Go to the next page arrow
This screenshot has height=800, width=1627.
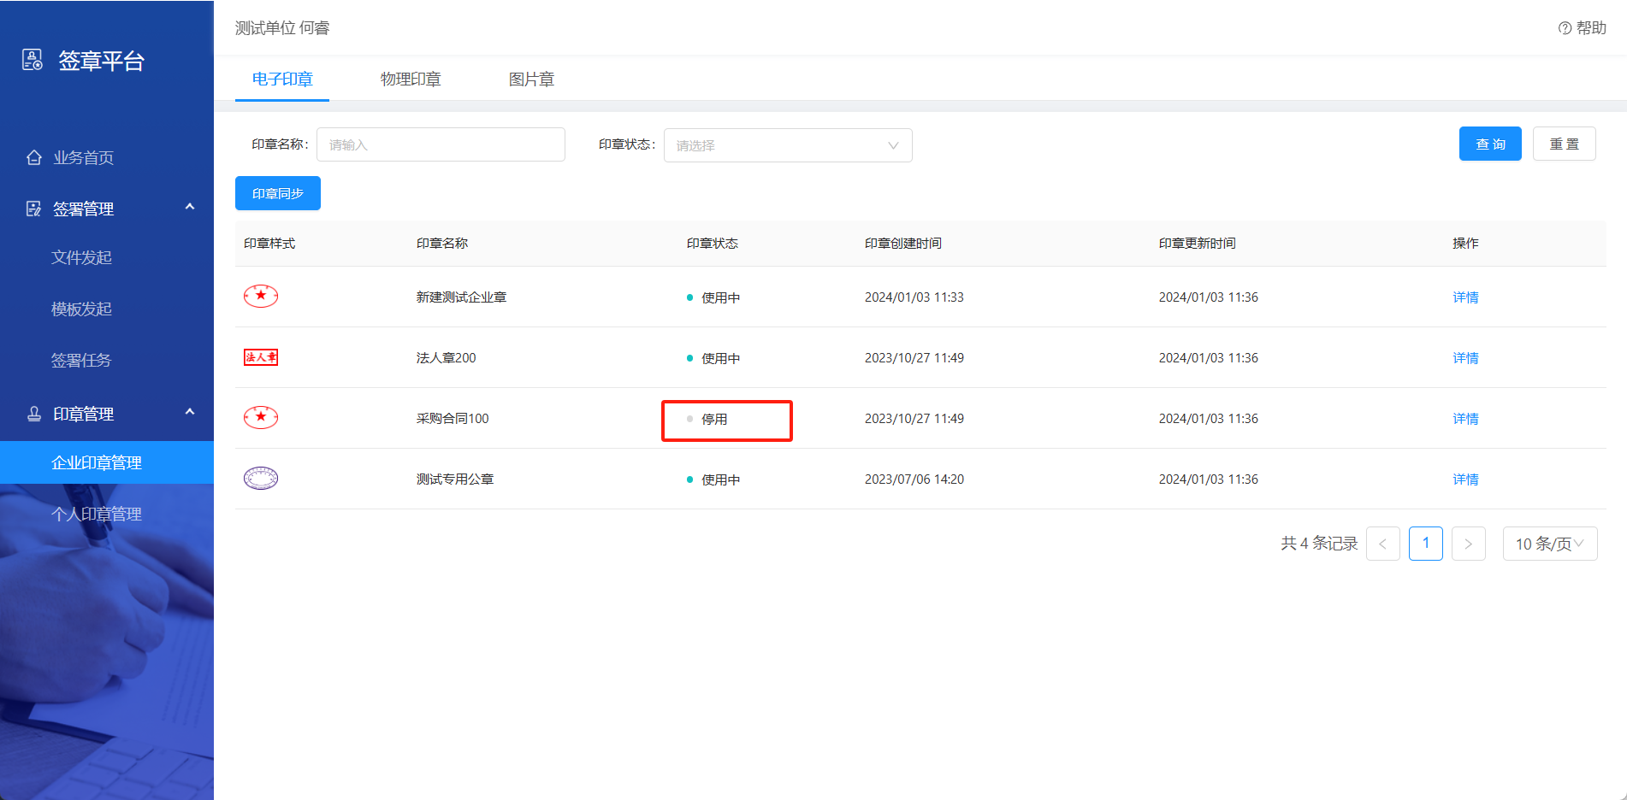tap(1468, 544)
